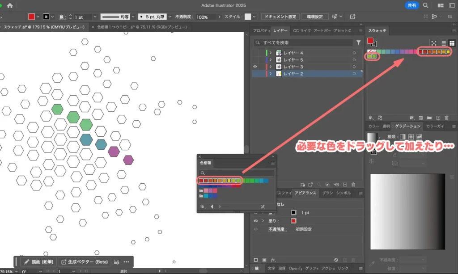Switch swatches panel to list view icon
This screenshot has height=274, width=458.
tap(443, 43)
